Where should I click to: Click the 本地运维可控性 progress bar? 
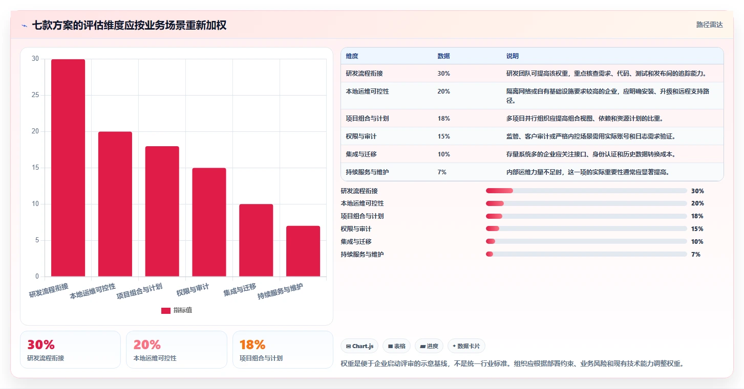pyautogui.click(x=586, y=203)
